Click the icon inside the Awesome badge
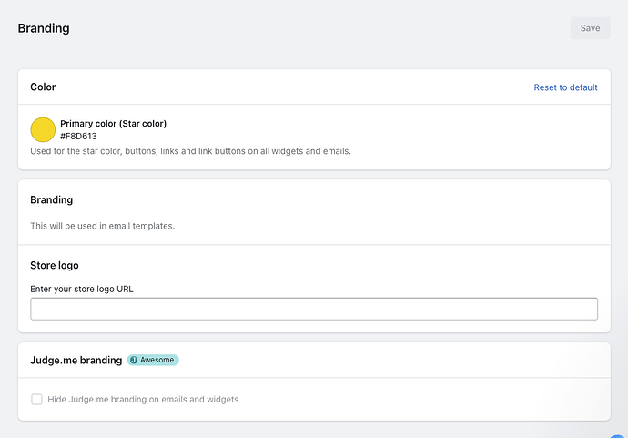The image size is (628, 438). point(134,360)
